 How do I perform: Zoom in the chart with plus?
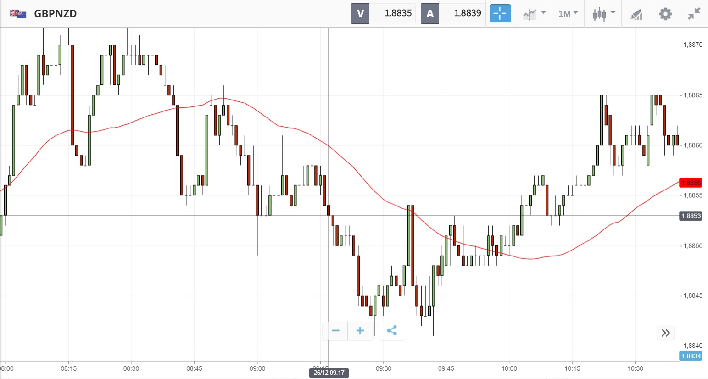[360, 331]
